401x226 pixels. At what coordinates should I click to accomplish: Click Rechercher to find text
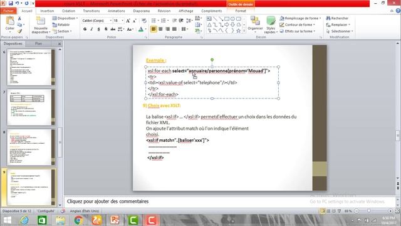(337, 18)
